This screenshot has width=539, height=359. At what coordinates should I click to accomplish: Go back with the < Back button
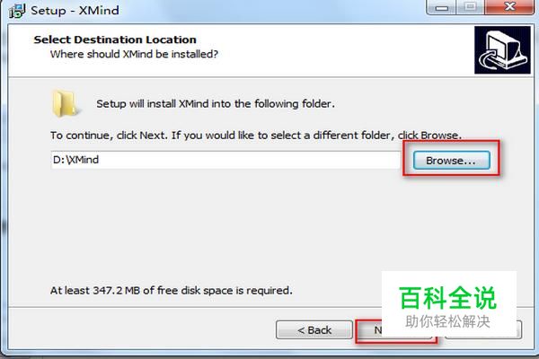[314, 330]
